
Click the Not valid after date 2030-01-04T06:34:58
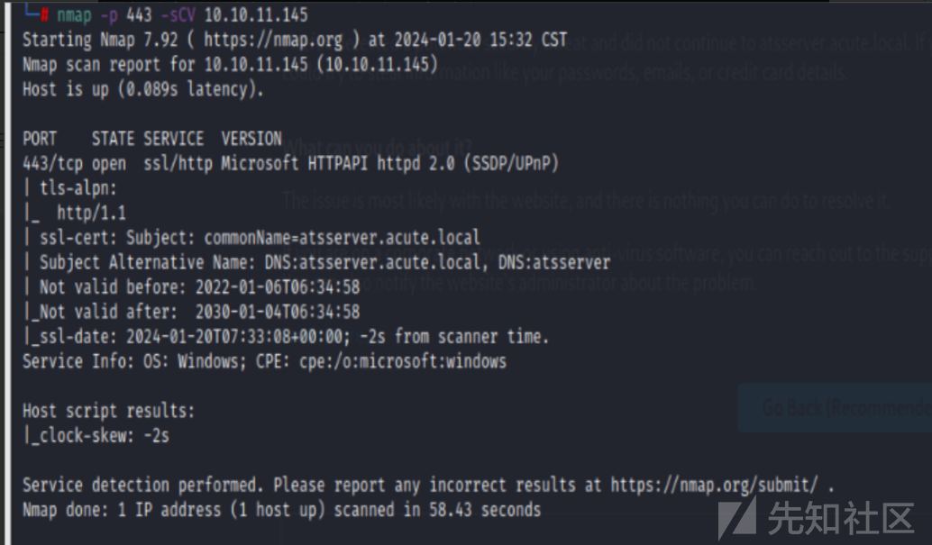click(278, 312)
